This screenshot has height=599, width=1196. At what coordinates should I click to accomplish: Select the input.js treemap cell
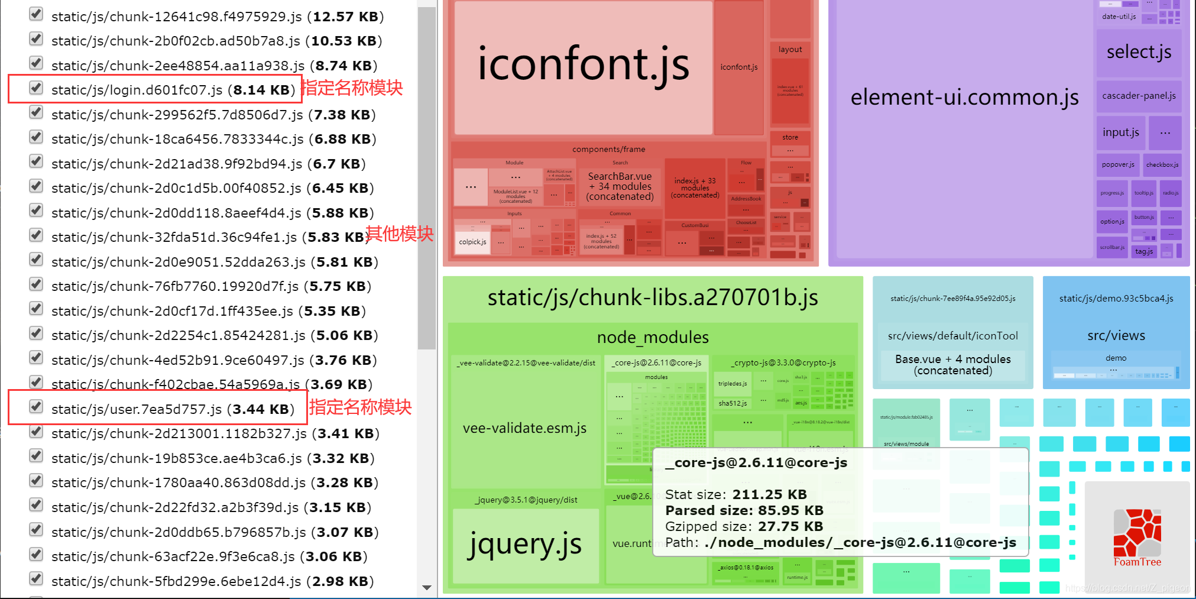1121,132
